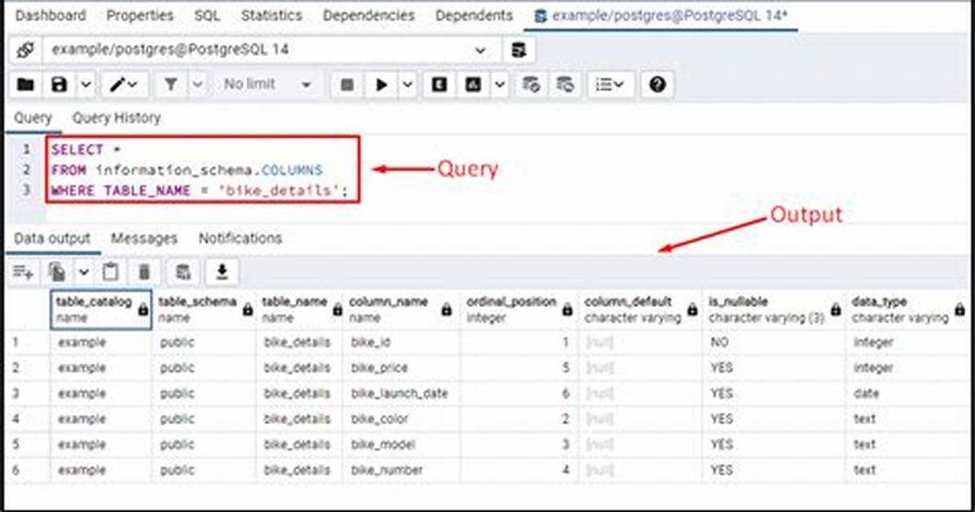Expand the explain options arrow

pyautogui.click(x=500, y=85)
